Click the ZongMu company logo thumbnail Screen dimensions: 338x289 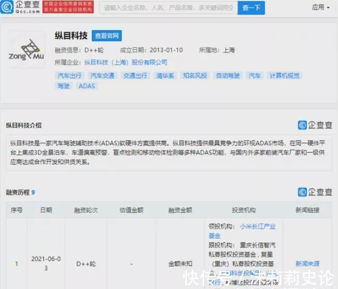click(27, 50)
